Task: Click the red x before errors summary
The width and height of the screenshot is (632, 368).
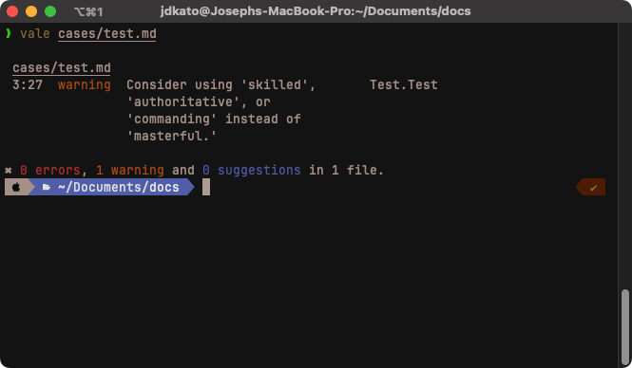Action: coord(8,171)
